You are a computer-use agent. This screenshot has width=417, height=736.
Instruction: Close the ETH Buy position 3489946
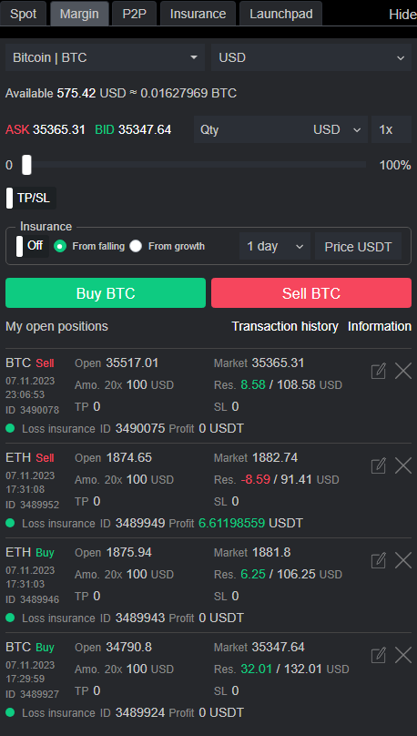[403, 560]
